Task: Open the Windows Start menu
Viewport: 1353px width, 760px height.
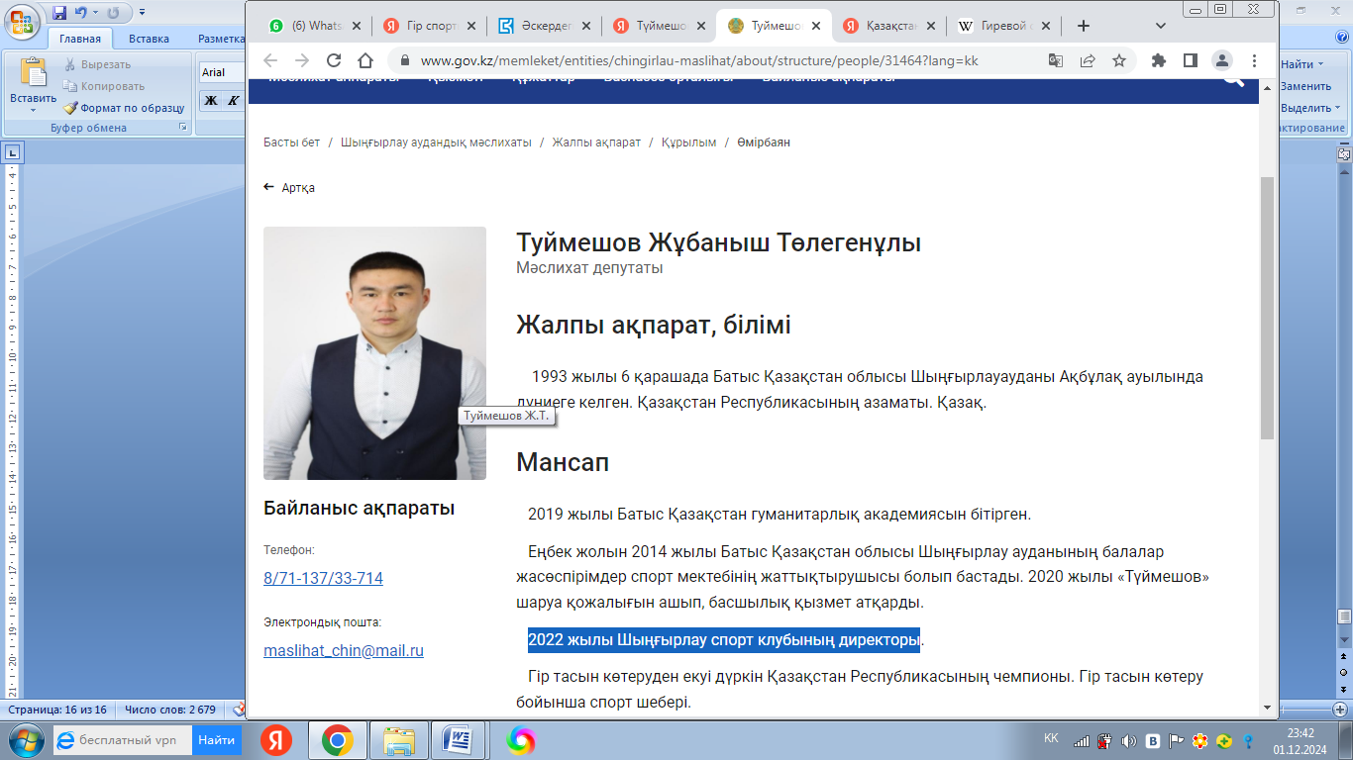Action: click(25, 739)
